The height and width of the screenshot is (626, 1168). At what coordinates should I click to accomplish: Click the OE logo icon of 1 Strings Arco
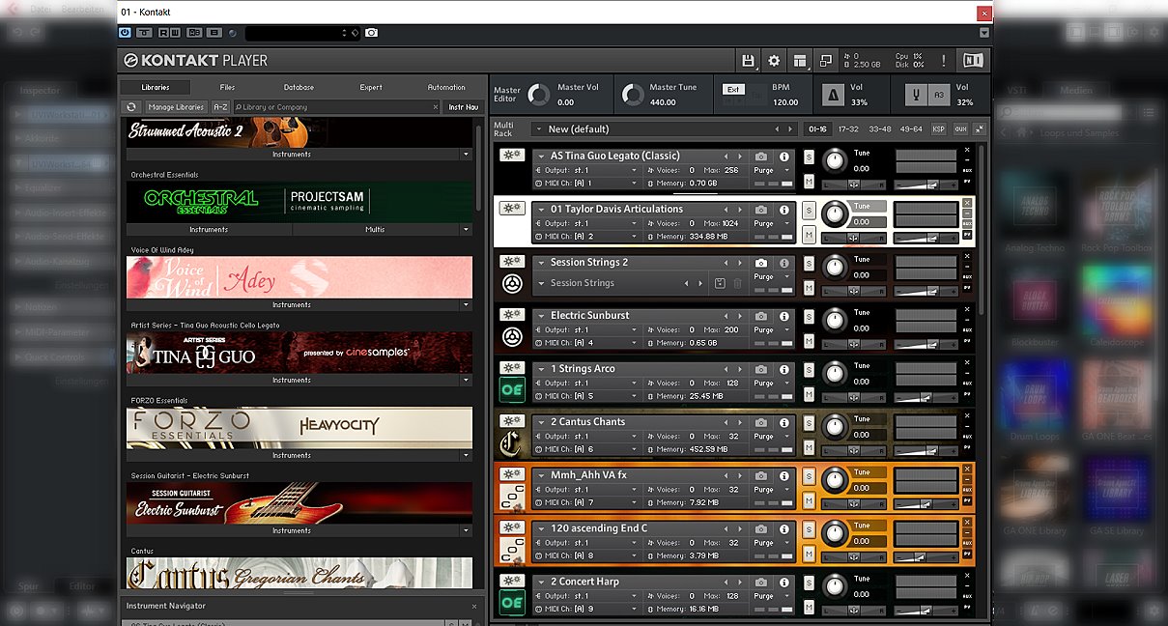tap(511, 389)
